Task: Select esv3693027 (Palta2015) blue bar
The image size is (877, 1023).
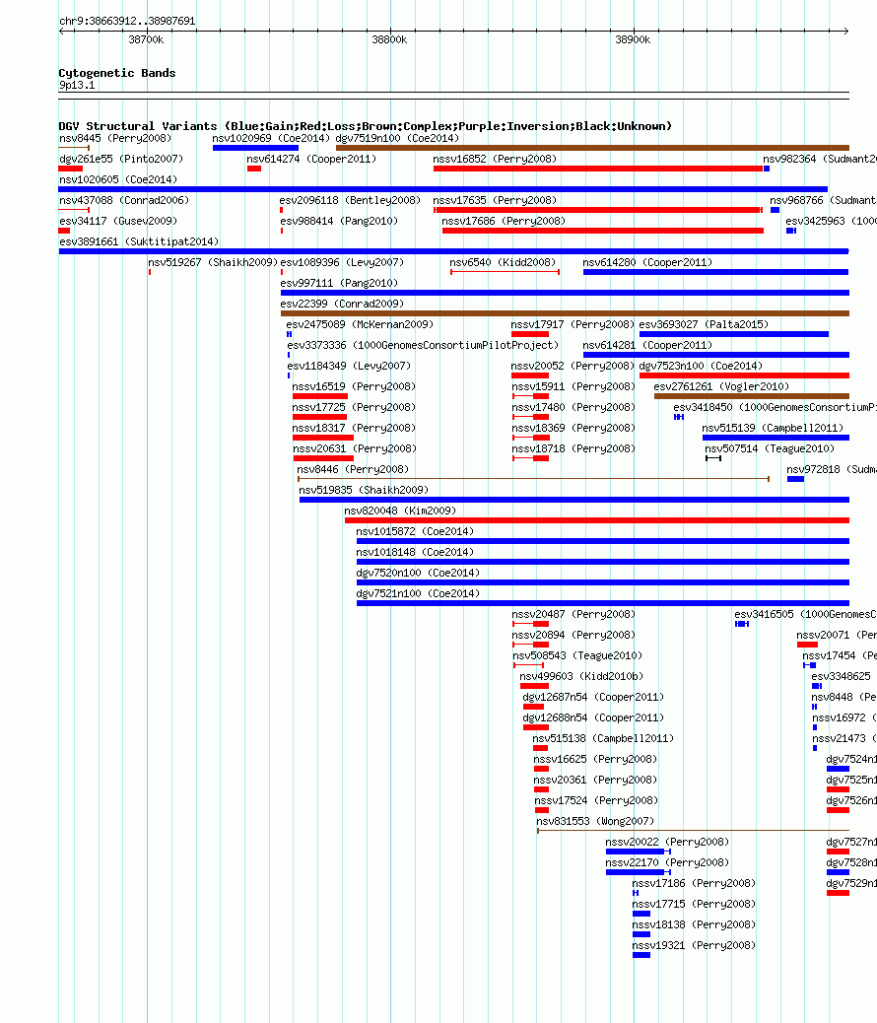Action: click(734, 334)
